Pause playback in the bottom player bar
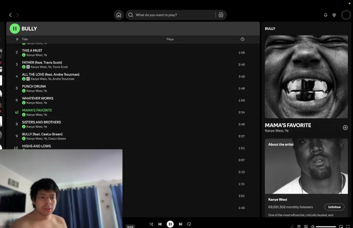 click(x=170, y=224)
